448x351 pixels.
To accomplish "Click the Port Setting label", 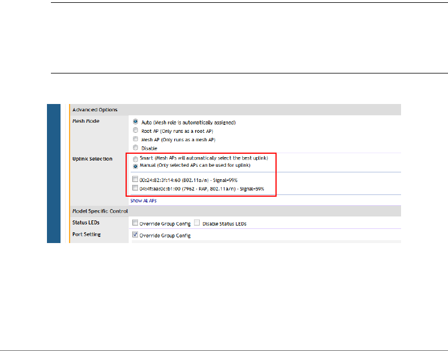I will coord(87,235).
